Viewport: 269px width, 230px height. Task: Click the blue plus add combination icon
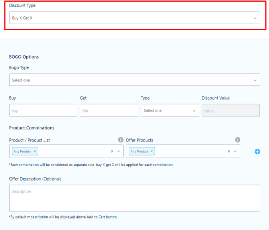pos(257,151)
